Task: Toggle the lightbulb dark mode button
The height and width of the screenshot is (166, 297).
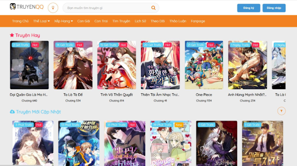Action: tap(53, 8)
